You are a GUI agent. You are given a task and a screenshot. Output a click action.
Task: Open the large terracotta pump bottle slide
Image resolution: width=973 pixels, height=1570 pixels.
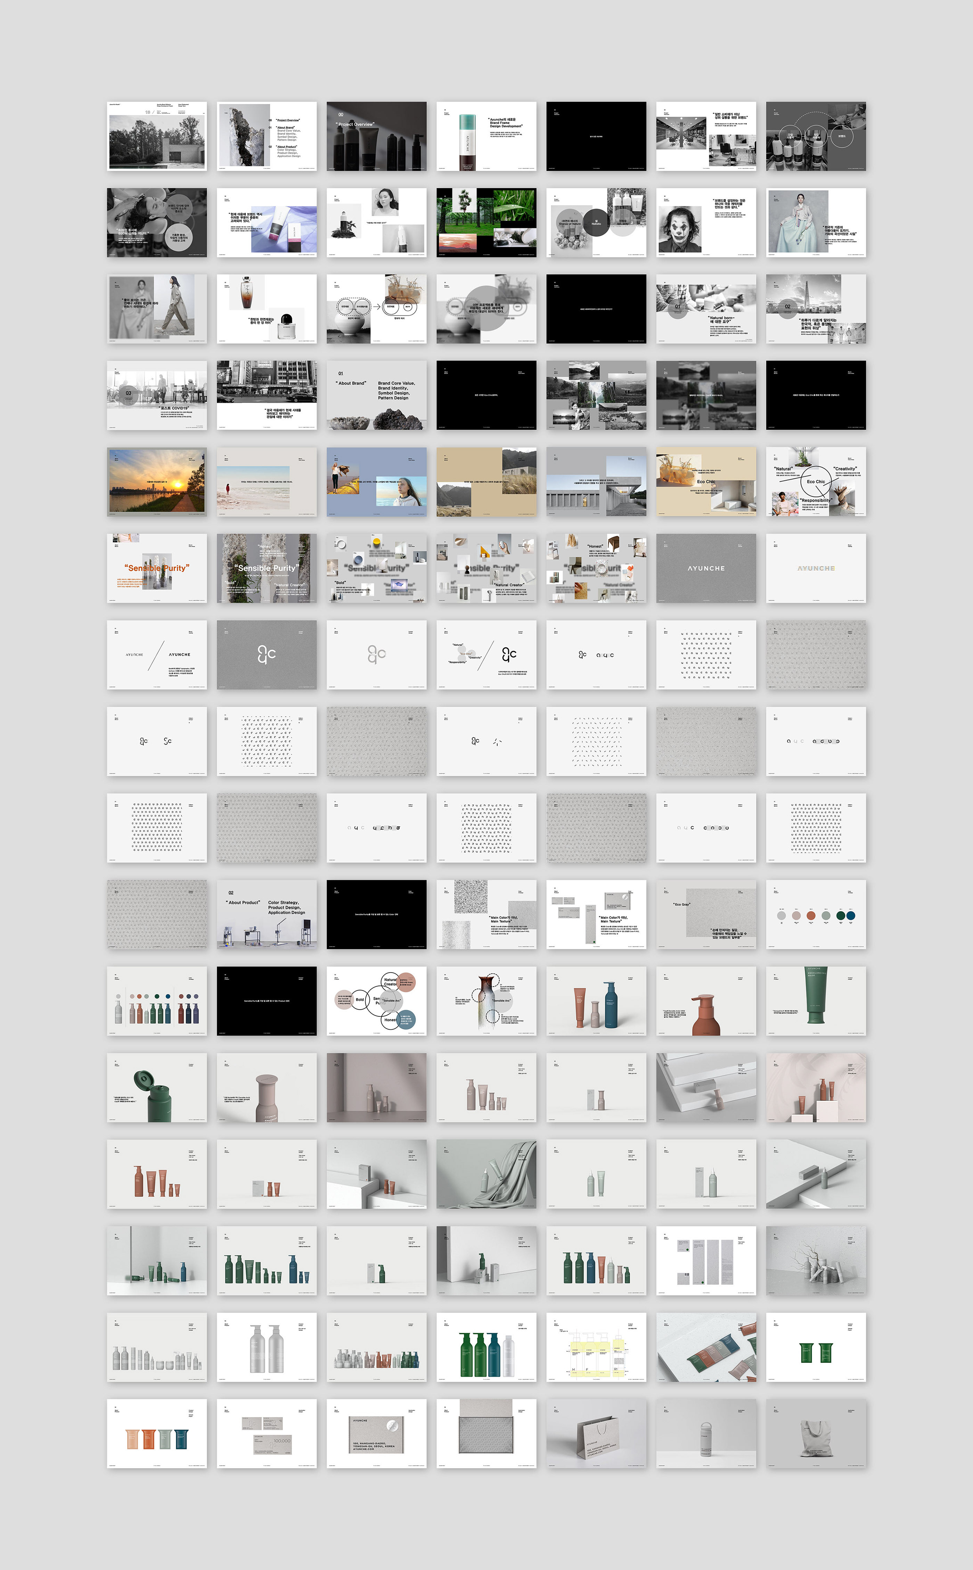coord(706,1000)
